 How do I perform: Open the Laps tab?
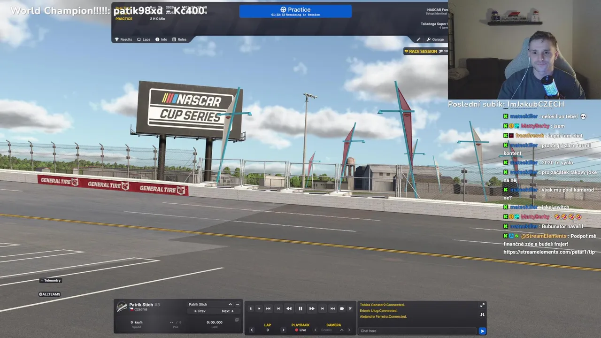click(144, 39)
